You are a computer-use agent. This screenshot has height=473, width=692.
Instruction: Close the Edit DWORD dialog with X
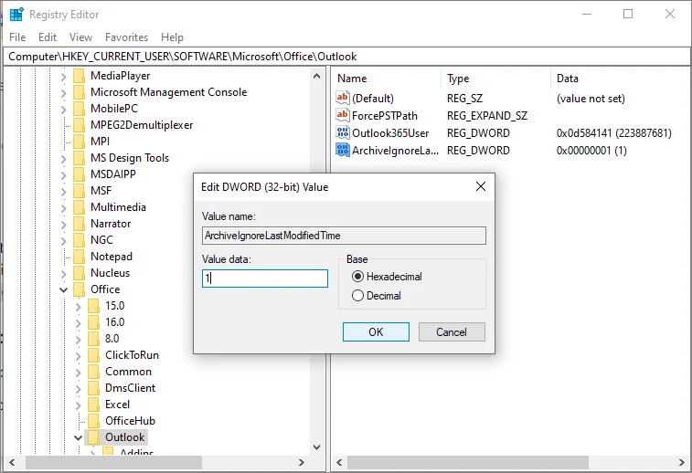click(481, 186)
